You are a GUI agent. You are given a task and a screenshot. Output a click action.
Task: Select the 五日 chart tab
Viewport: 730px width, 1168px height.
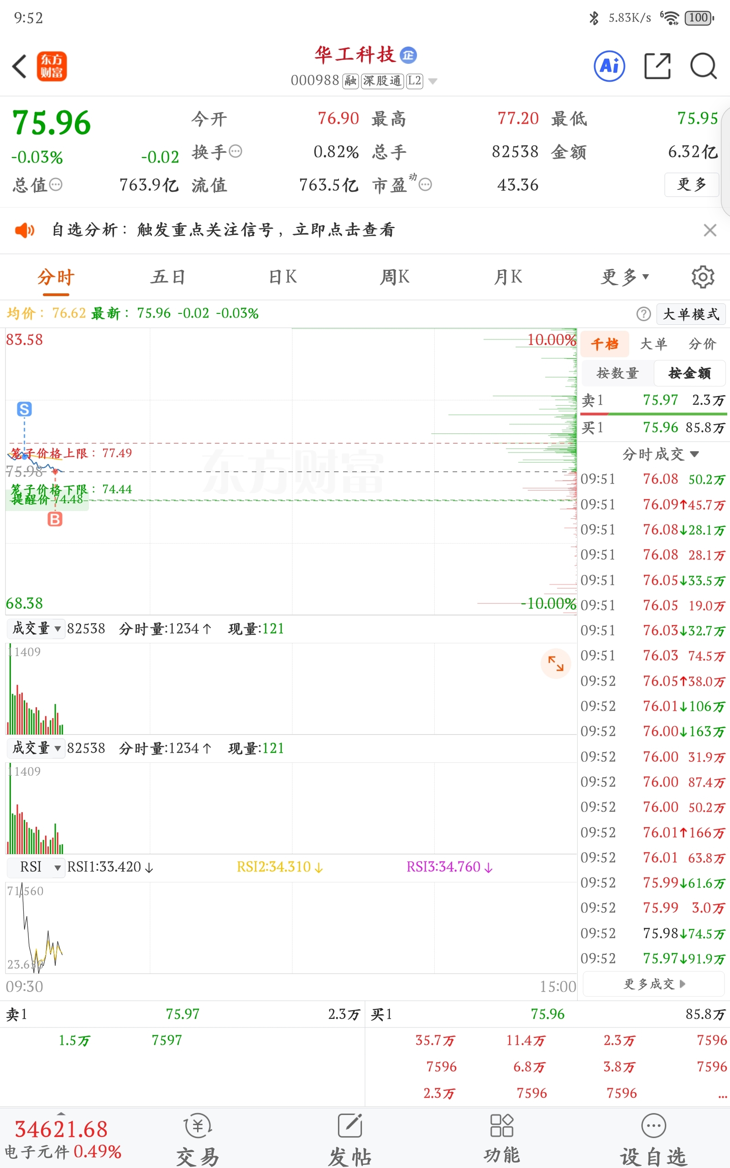click(x=168, y=277)
